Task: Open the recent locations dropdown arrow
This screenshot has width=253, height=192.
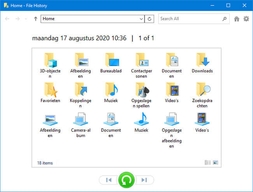Action: tap(26, 19)
